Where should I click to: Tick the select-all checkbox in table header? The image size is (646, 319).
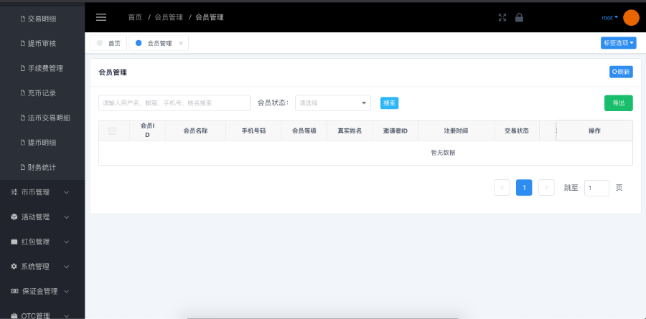[112, 130]
